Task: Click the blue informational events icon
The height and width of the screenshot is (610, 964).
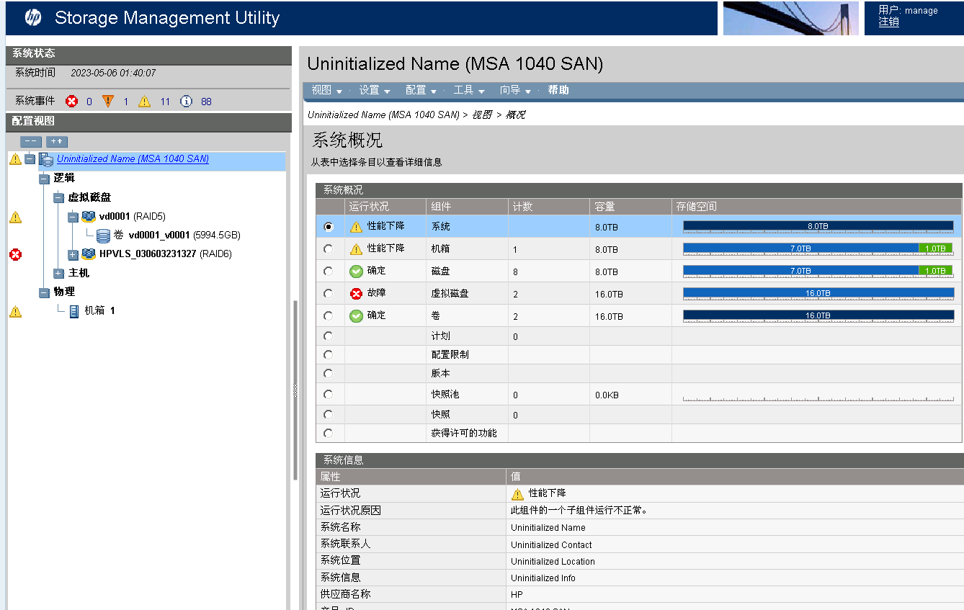Action: 186,102
